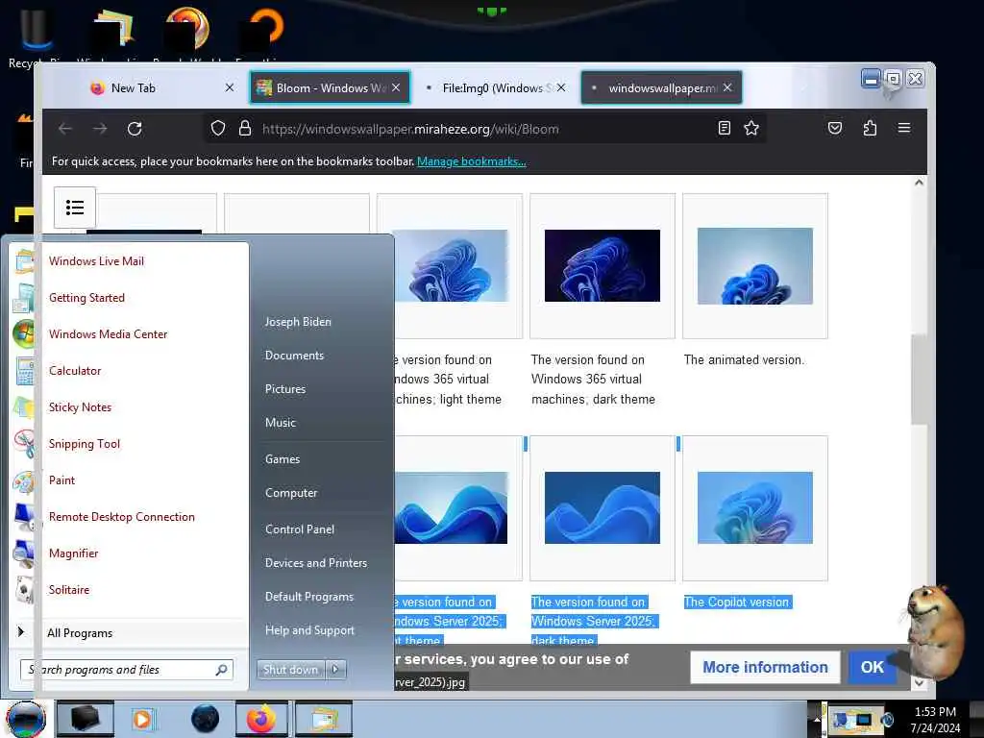984x738 pixels.
Task: Open tracking protection shield icon
Action: (x=218, y=129)
